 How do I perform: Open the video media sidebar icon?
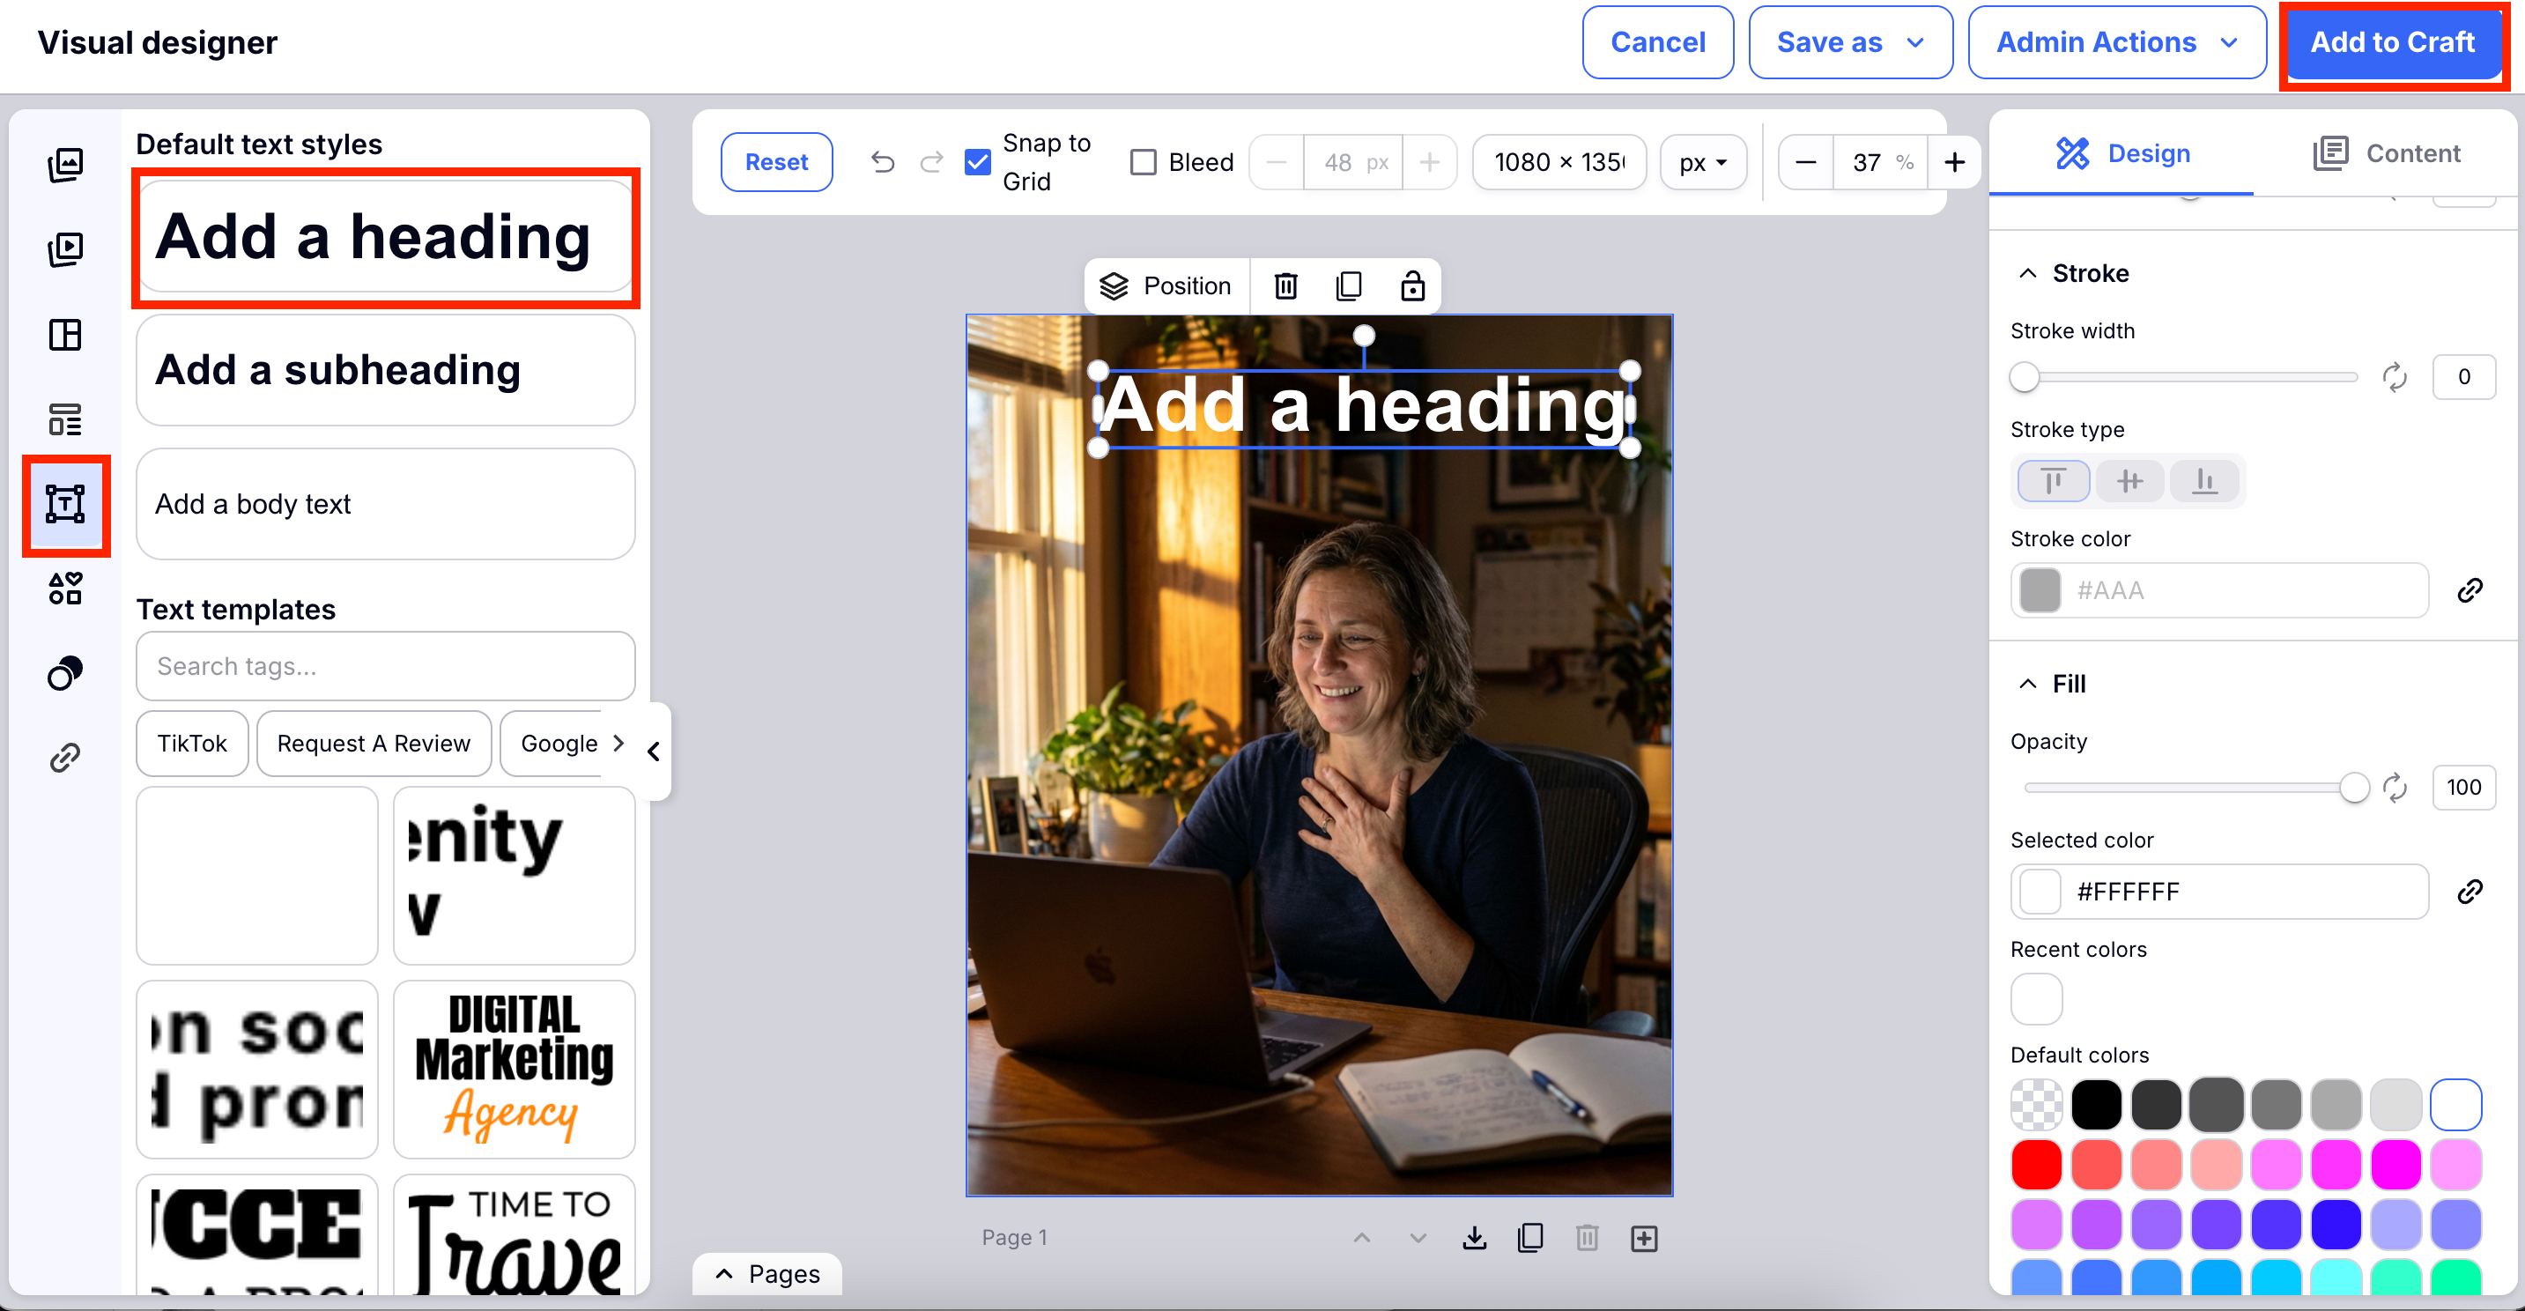tap(64, 249)
